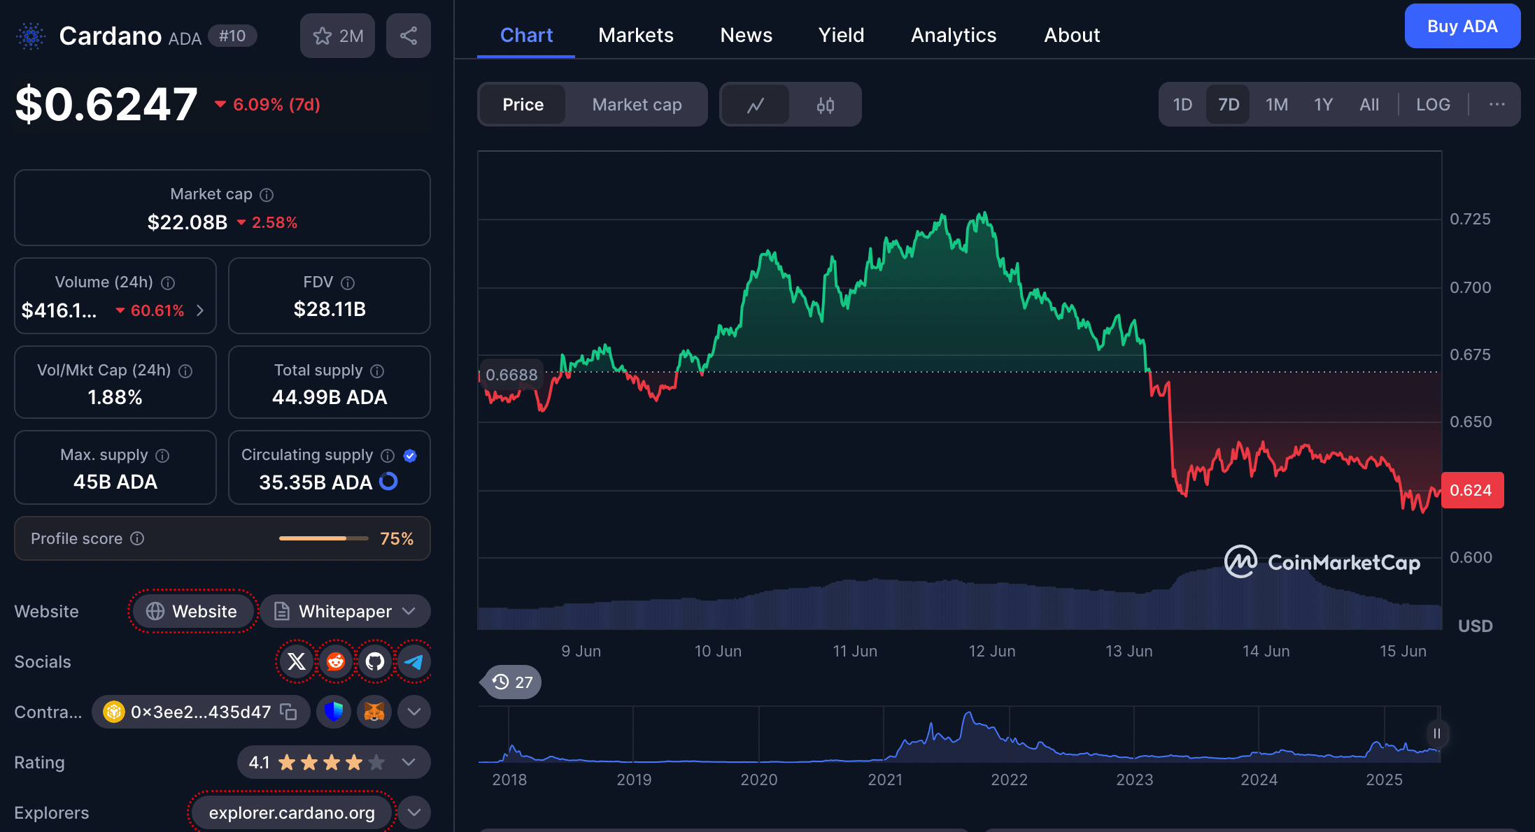This screenshot has height=832, width=1535.
Task: Expand more contracts chevron
Action: pos(414,712)
